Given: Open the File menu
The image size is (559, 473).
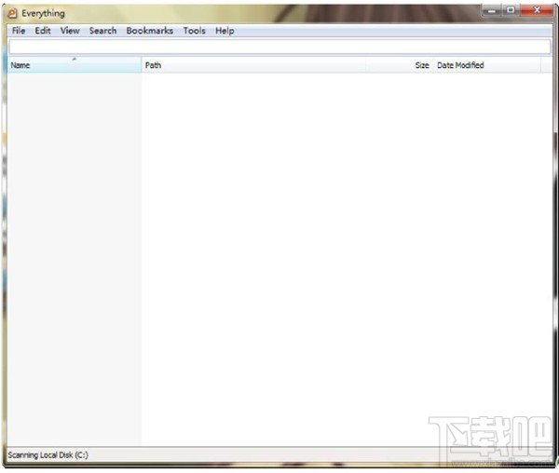Looking at the screenshot, I should 19,31.
